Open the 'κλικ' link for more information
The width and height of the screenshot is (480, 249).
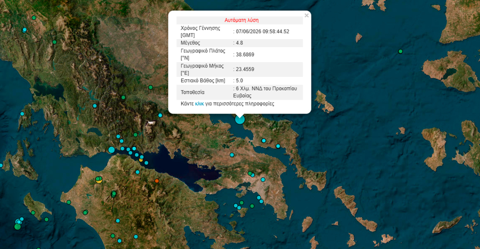coord(199,104)
